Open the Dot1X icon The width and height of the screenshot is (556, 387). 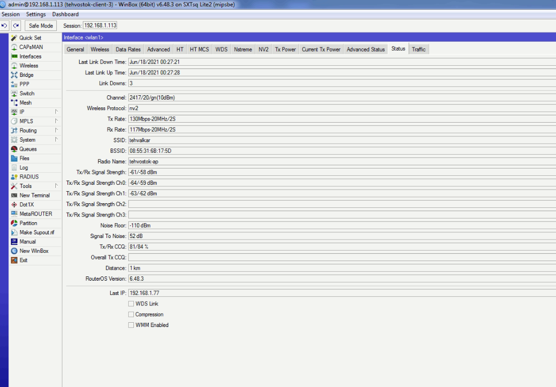[14, 205]
